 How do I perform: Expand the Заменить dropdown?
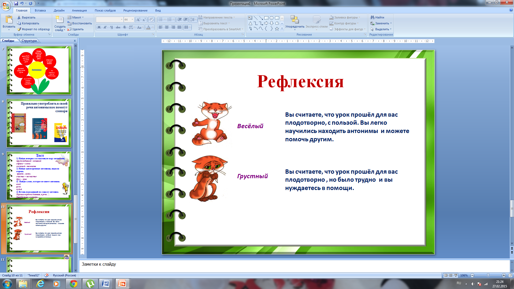tap(391, 23)
